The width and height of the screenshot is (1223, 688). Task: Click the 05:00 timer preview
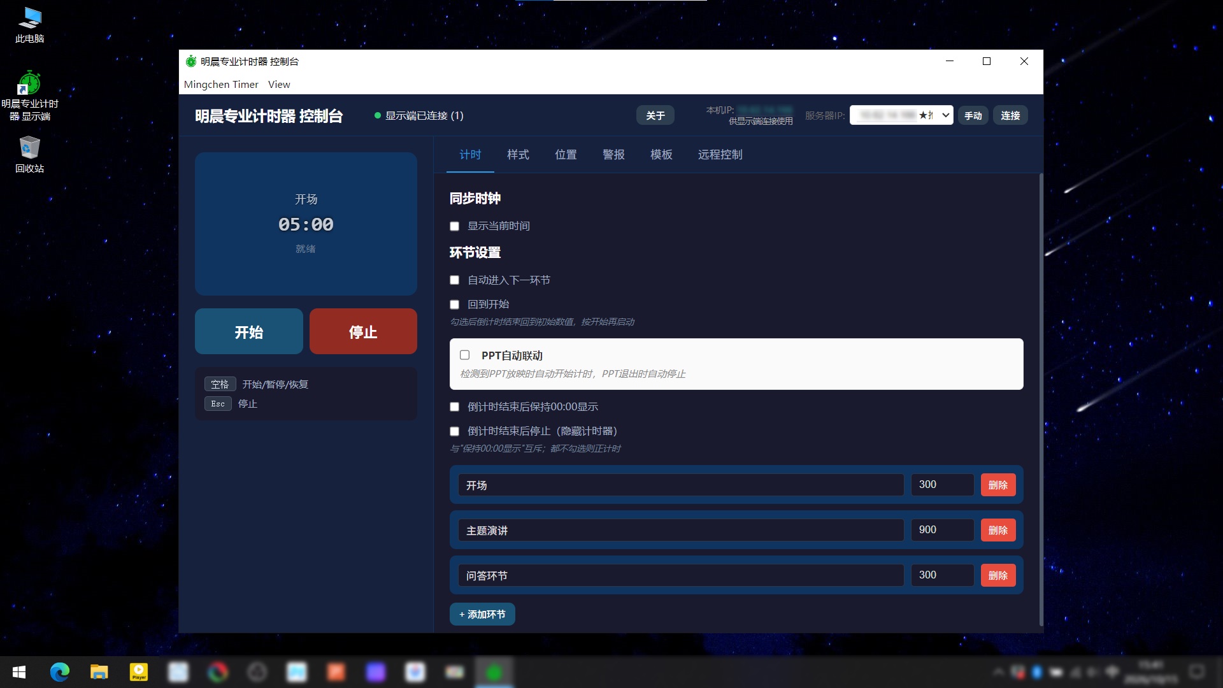[x=306, y=224]
